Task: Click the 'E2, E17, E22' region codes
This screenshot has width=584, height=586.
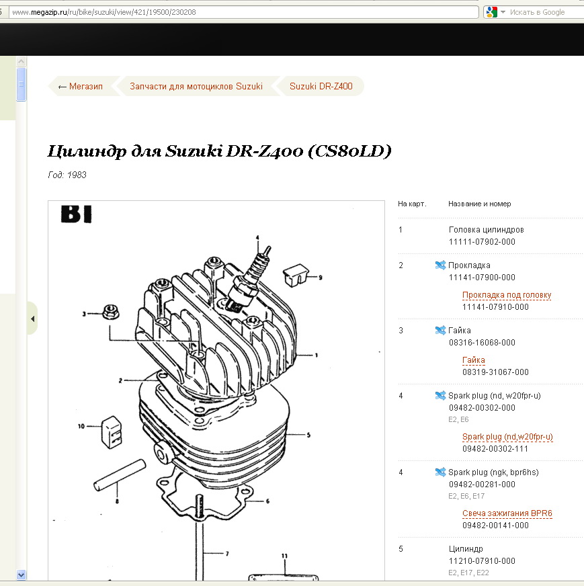Action: click(x=469, y=573)
